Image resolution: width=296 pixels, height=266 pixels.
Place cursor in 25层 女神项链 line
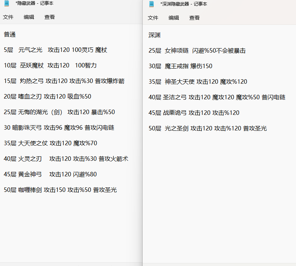[x=197, y=51]
